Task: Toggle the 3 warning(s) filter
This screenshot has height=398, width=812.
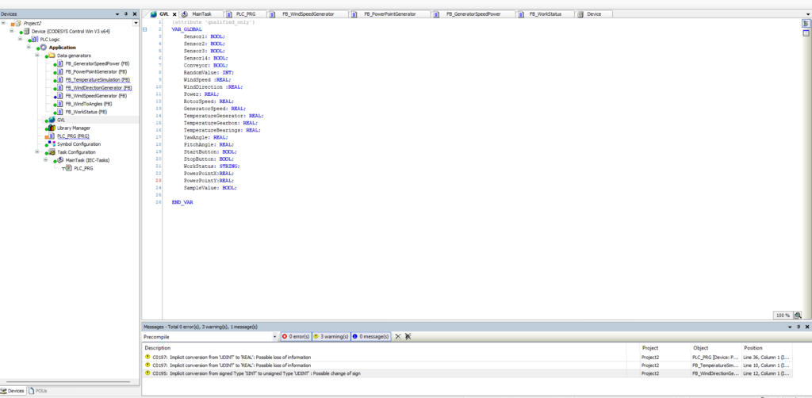Action: (x=331, y=337)
